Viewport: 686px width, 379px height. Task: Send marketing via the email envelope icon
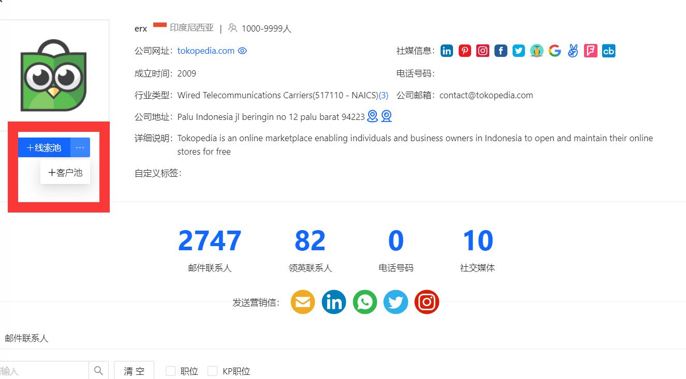[303, 302]
